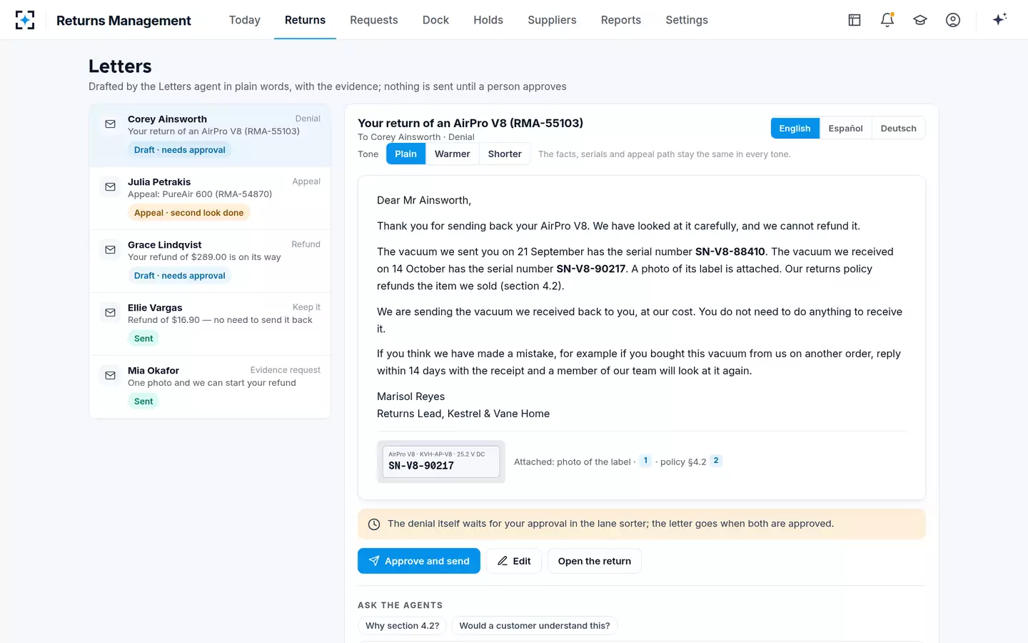Click the envelope icon beside Mia Okafor

pos(110,376)
